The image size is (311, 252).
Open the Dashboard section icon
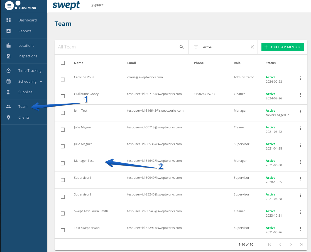coord(8,20)
